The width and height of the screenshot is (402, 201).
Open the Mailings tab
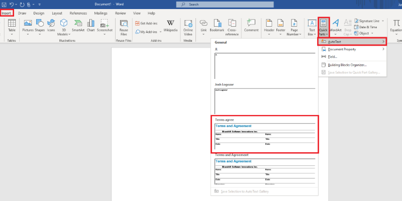100,13
